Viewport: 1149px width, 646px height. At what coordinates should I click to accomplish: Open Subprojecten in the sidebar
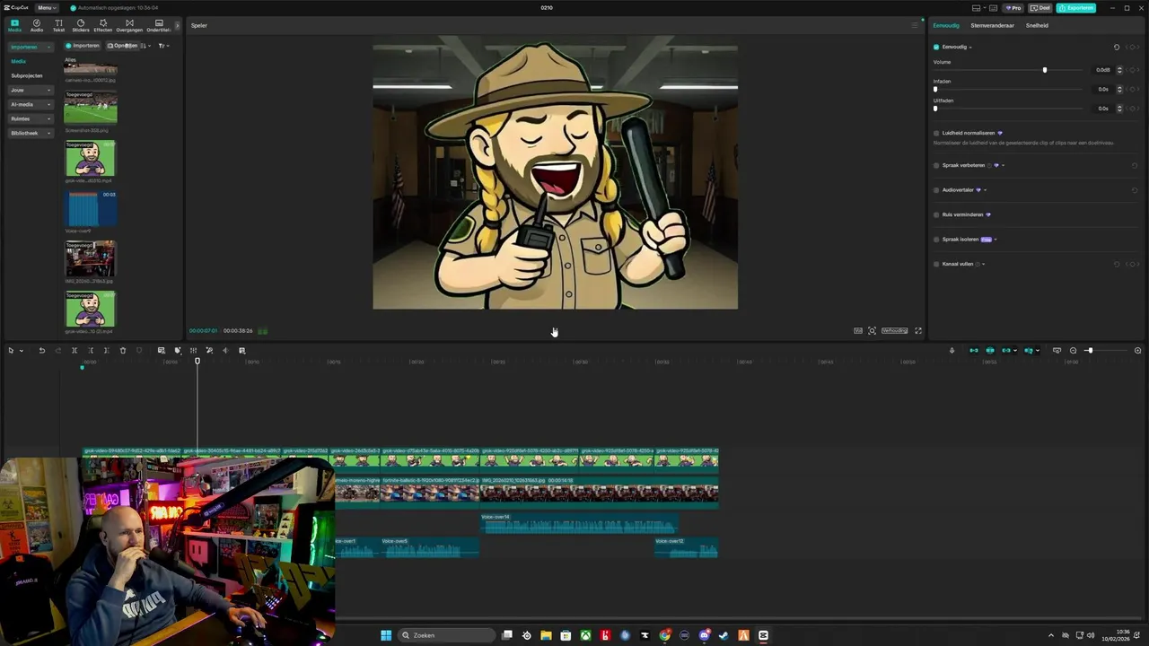click(27, 75)
